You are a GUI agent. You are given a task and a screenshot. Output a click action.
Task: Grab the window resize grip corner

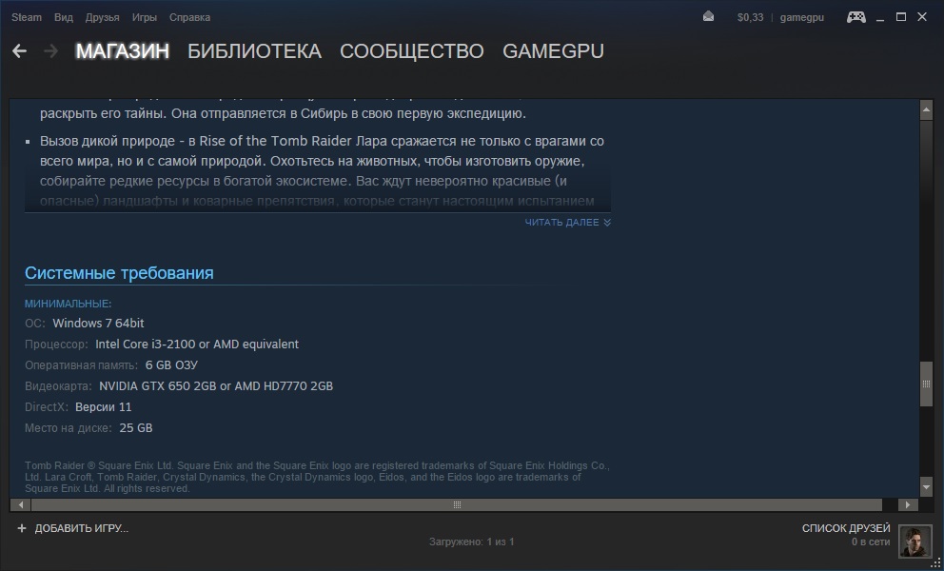click(935, 563)
